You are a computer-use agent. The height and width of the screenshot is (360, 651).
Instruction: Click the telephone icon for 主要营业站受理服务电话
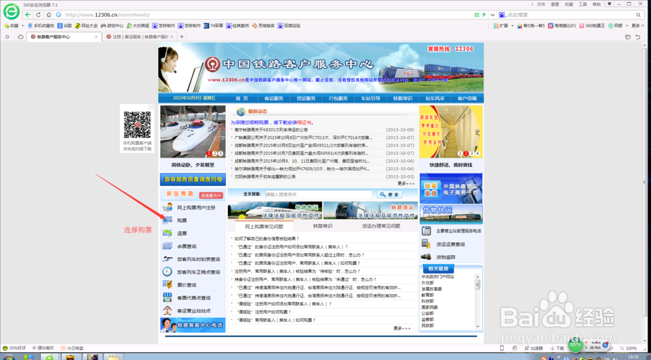[426, 231]
